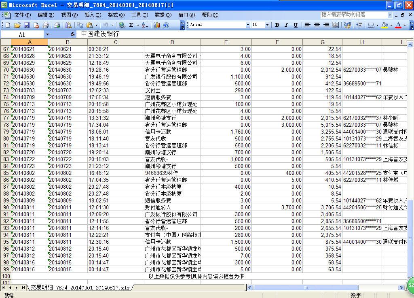This screenshot has height=298, width=414.
Task: Select the column E header
Action: [x=226, y=43]
